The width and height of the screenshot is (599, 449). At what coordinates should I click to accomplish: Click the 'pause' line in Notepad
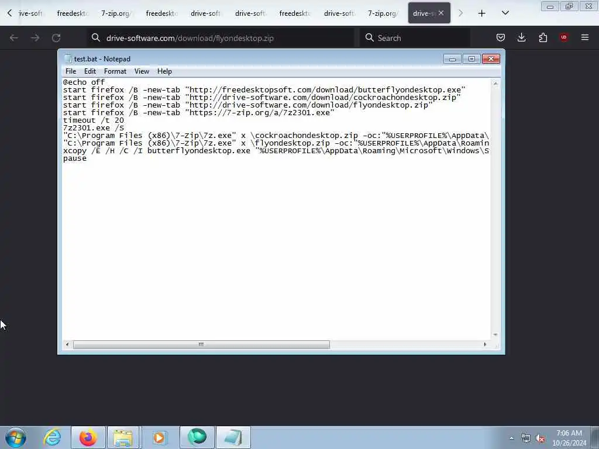point(75,158)
